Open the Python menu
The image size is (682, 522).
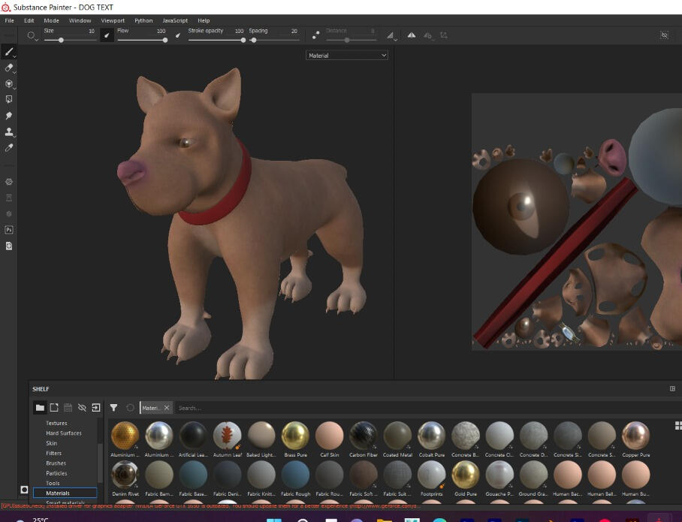pyautogui.click(x=143, y=20)
